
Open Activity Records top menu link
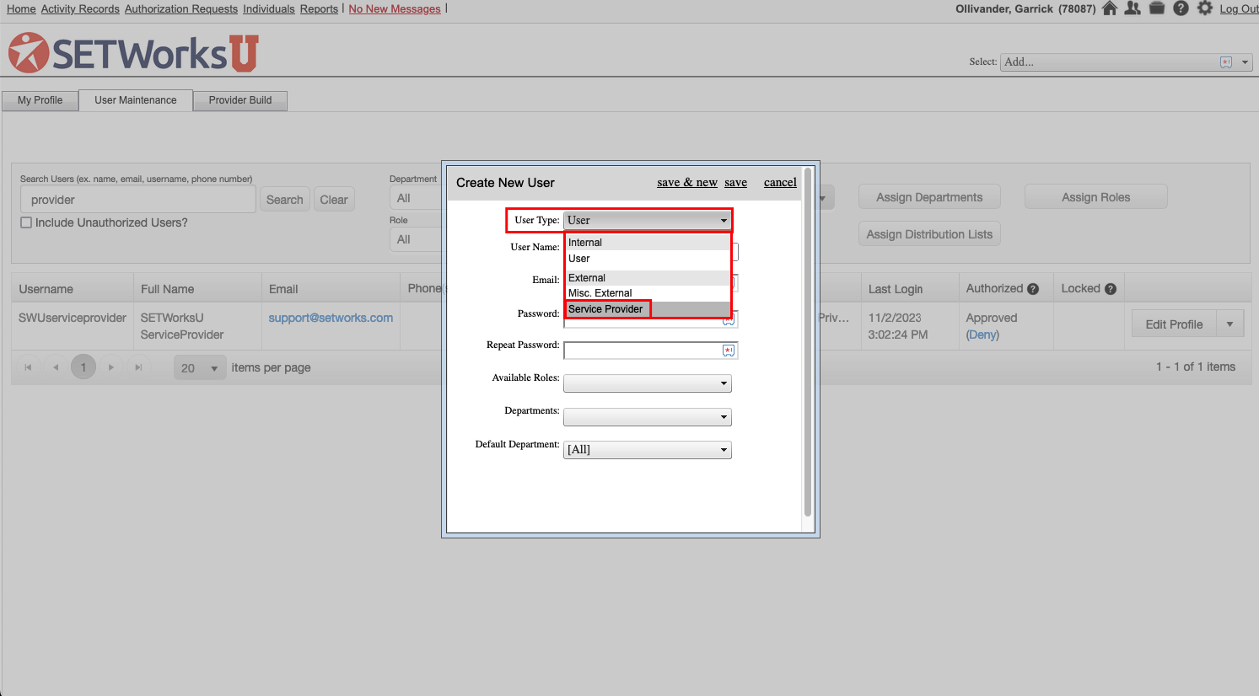[x=80, y=8]
